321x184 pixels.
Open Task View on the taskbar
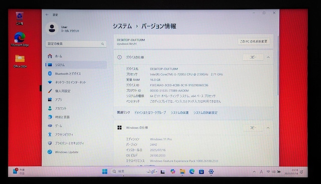pyautogui.click(x=163, y=172)
